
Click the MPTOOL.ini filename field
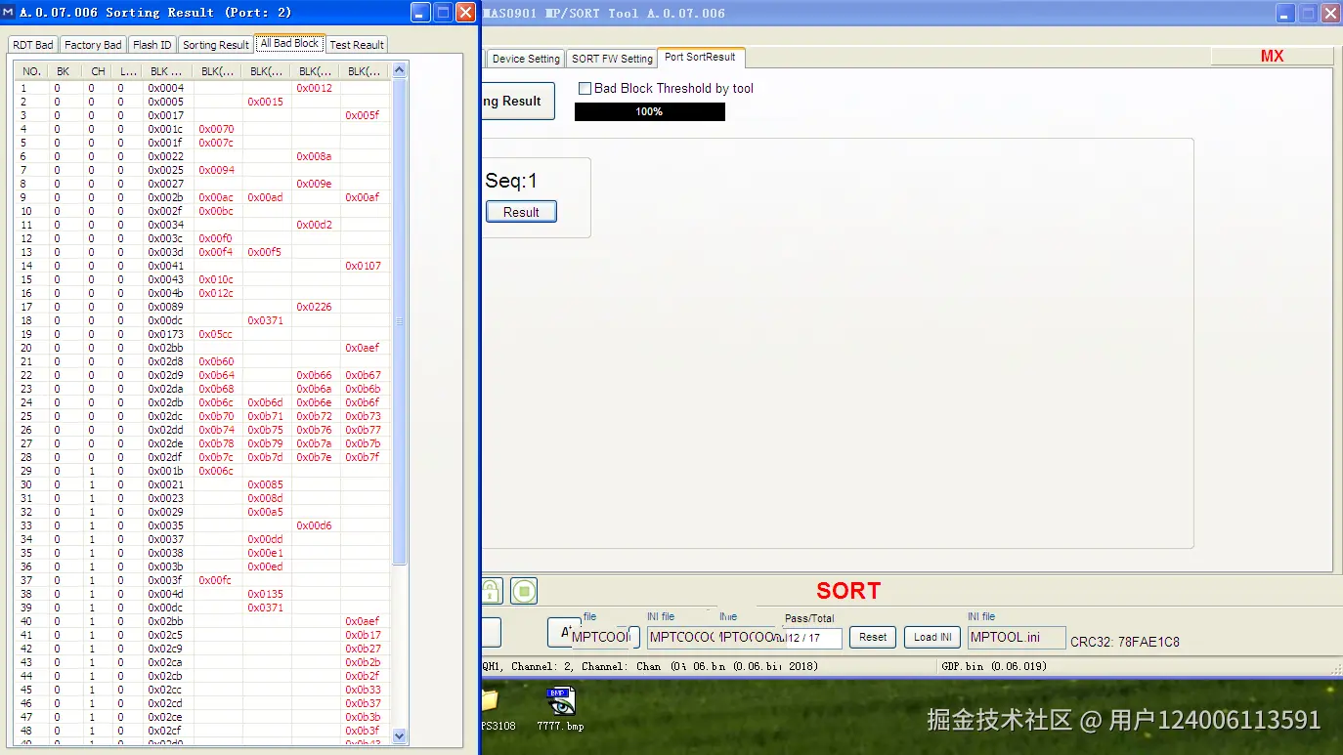coord(1016,637)
